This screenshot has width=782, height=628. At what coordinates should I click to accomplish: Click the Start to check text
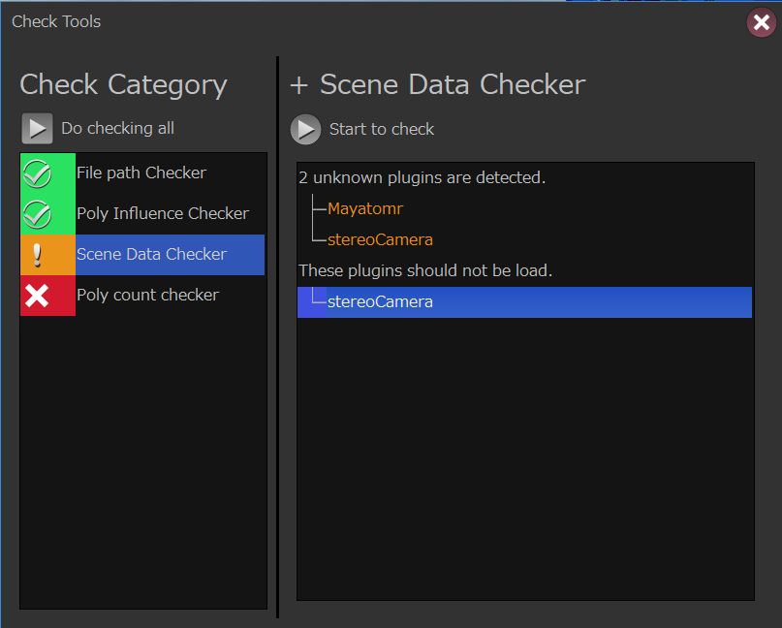tap(381, 129)
